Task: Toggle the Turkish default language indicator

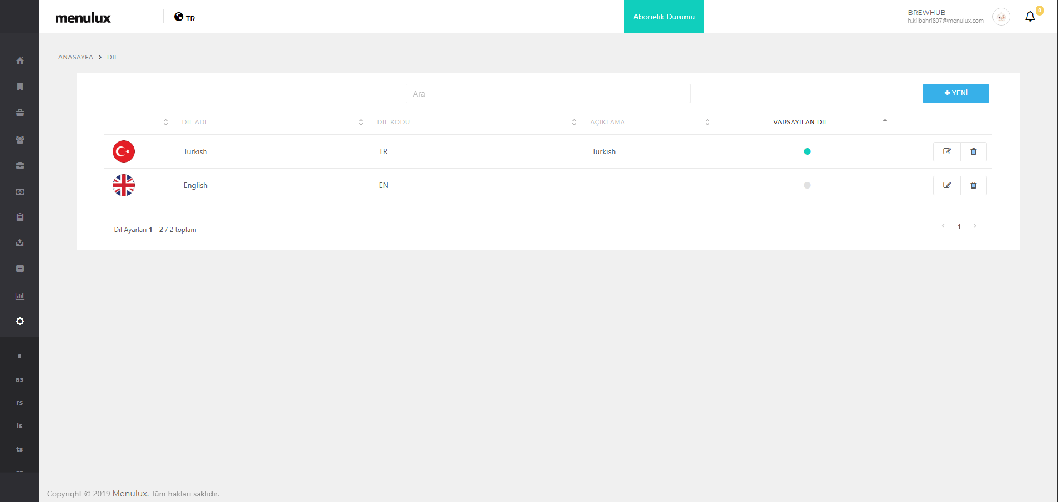Action: click(807, 151)
